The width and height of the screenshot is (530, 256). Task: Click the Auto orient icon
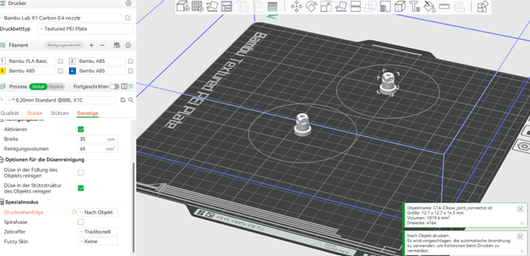(212, 6)
